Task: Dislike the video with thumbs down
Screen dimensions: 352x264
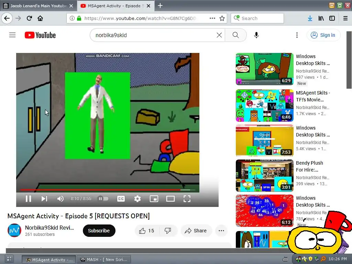Action: 168,231
